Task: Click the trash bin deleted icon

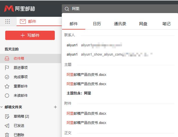Action: click(x=7, y=135)
